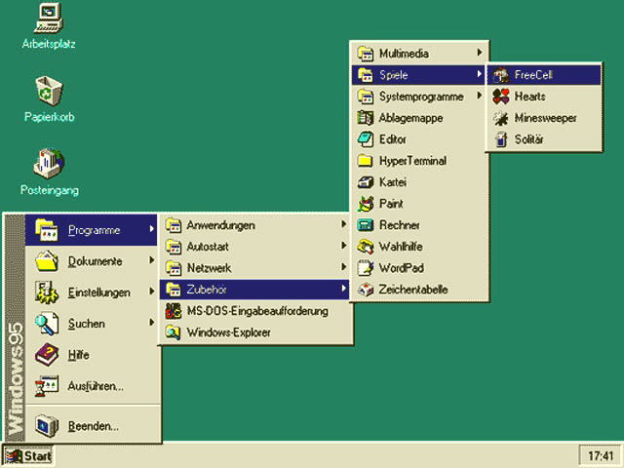Click the Ausführen run icon
The height and width of the screenshot is (468, 624).
tap(47, 386)
